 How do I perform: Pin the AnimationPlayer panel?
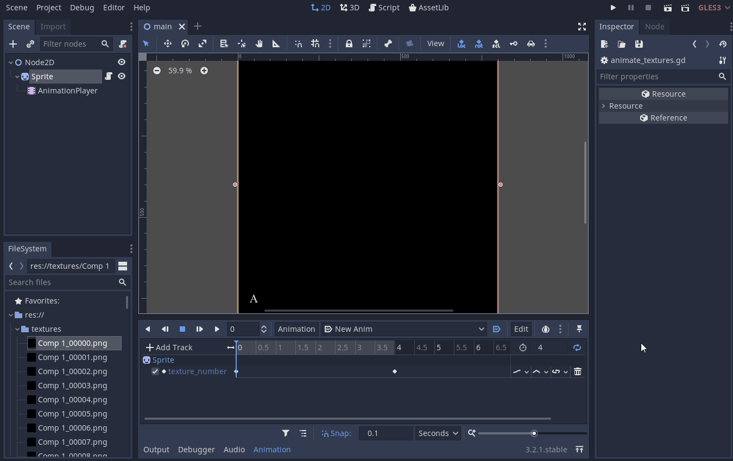click(x=579, y=329)
